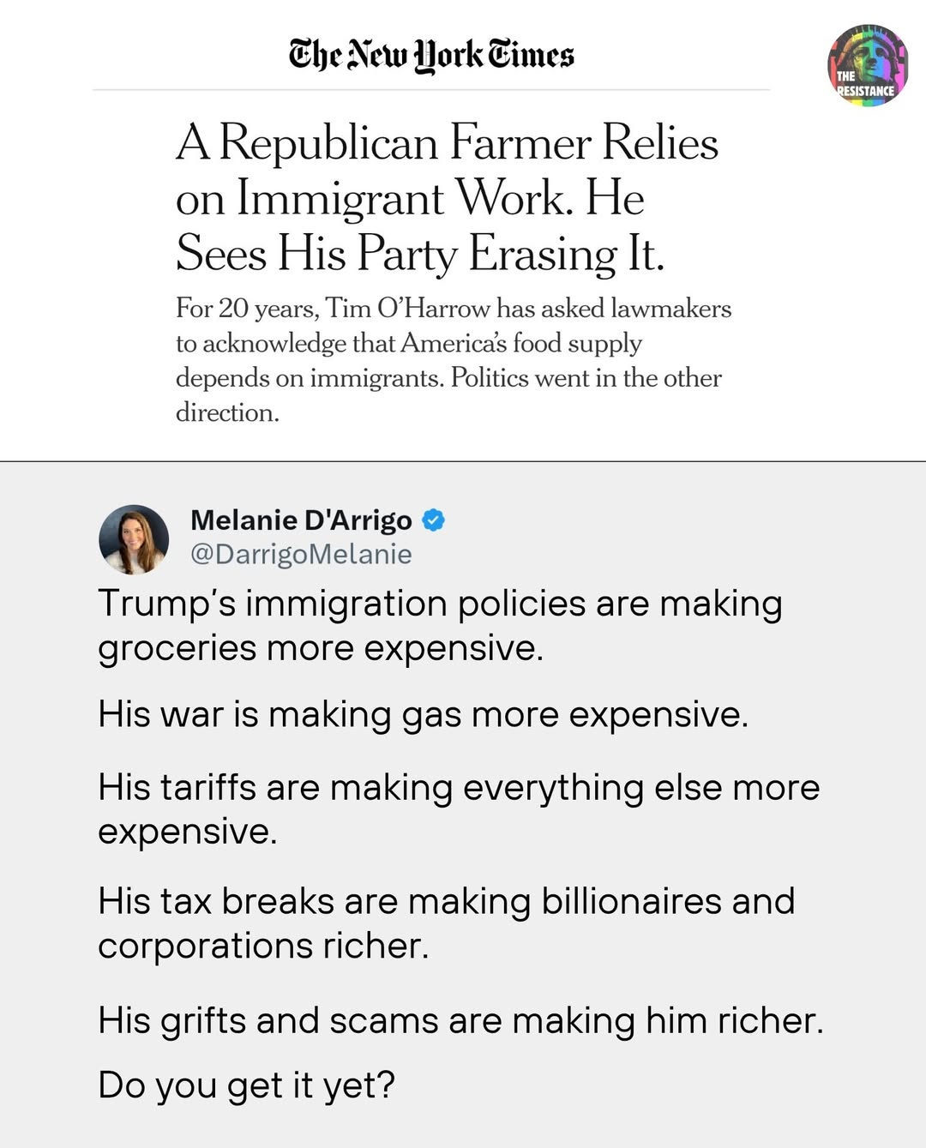Click the dark line separating article and tweet
The height and width of the screenshot is (1148, 926).
pyautogui.click(x=463, y=461)
